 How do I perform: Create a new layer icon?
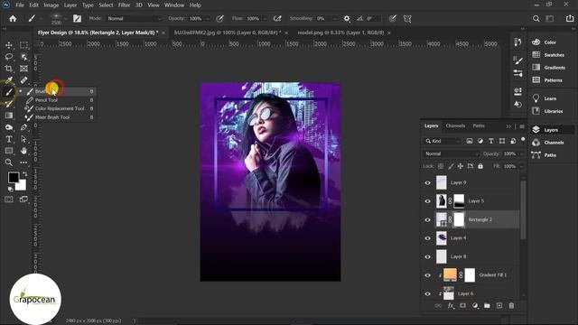point(499,305)
